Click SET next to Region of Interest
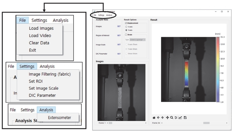 coord(119,35)
